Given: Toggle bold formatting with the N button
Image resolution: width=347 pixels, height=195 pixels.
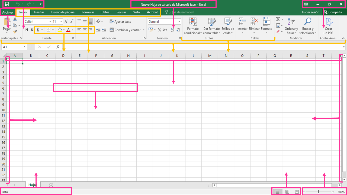Looking at the screenshot, I should click(27, 30).
